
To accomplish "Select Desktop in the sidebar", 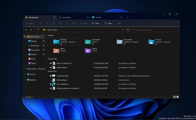I will [34, 41].
